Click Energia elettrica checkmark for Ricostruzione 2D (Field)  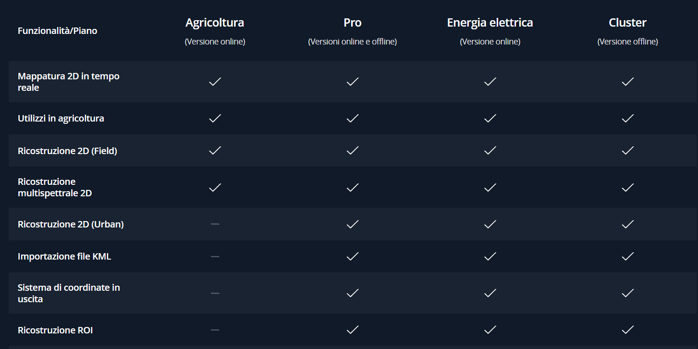[490, 150]
